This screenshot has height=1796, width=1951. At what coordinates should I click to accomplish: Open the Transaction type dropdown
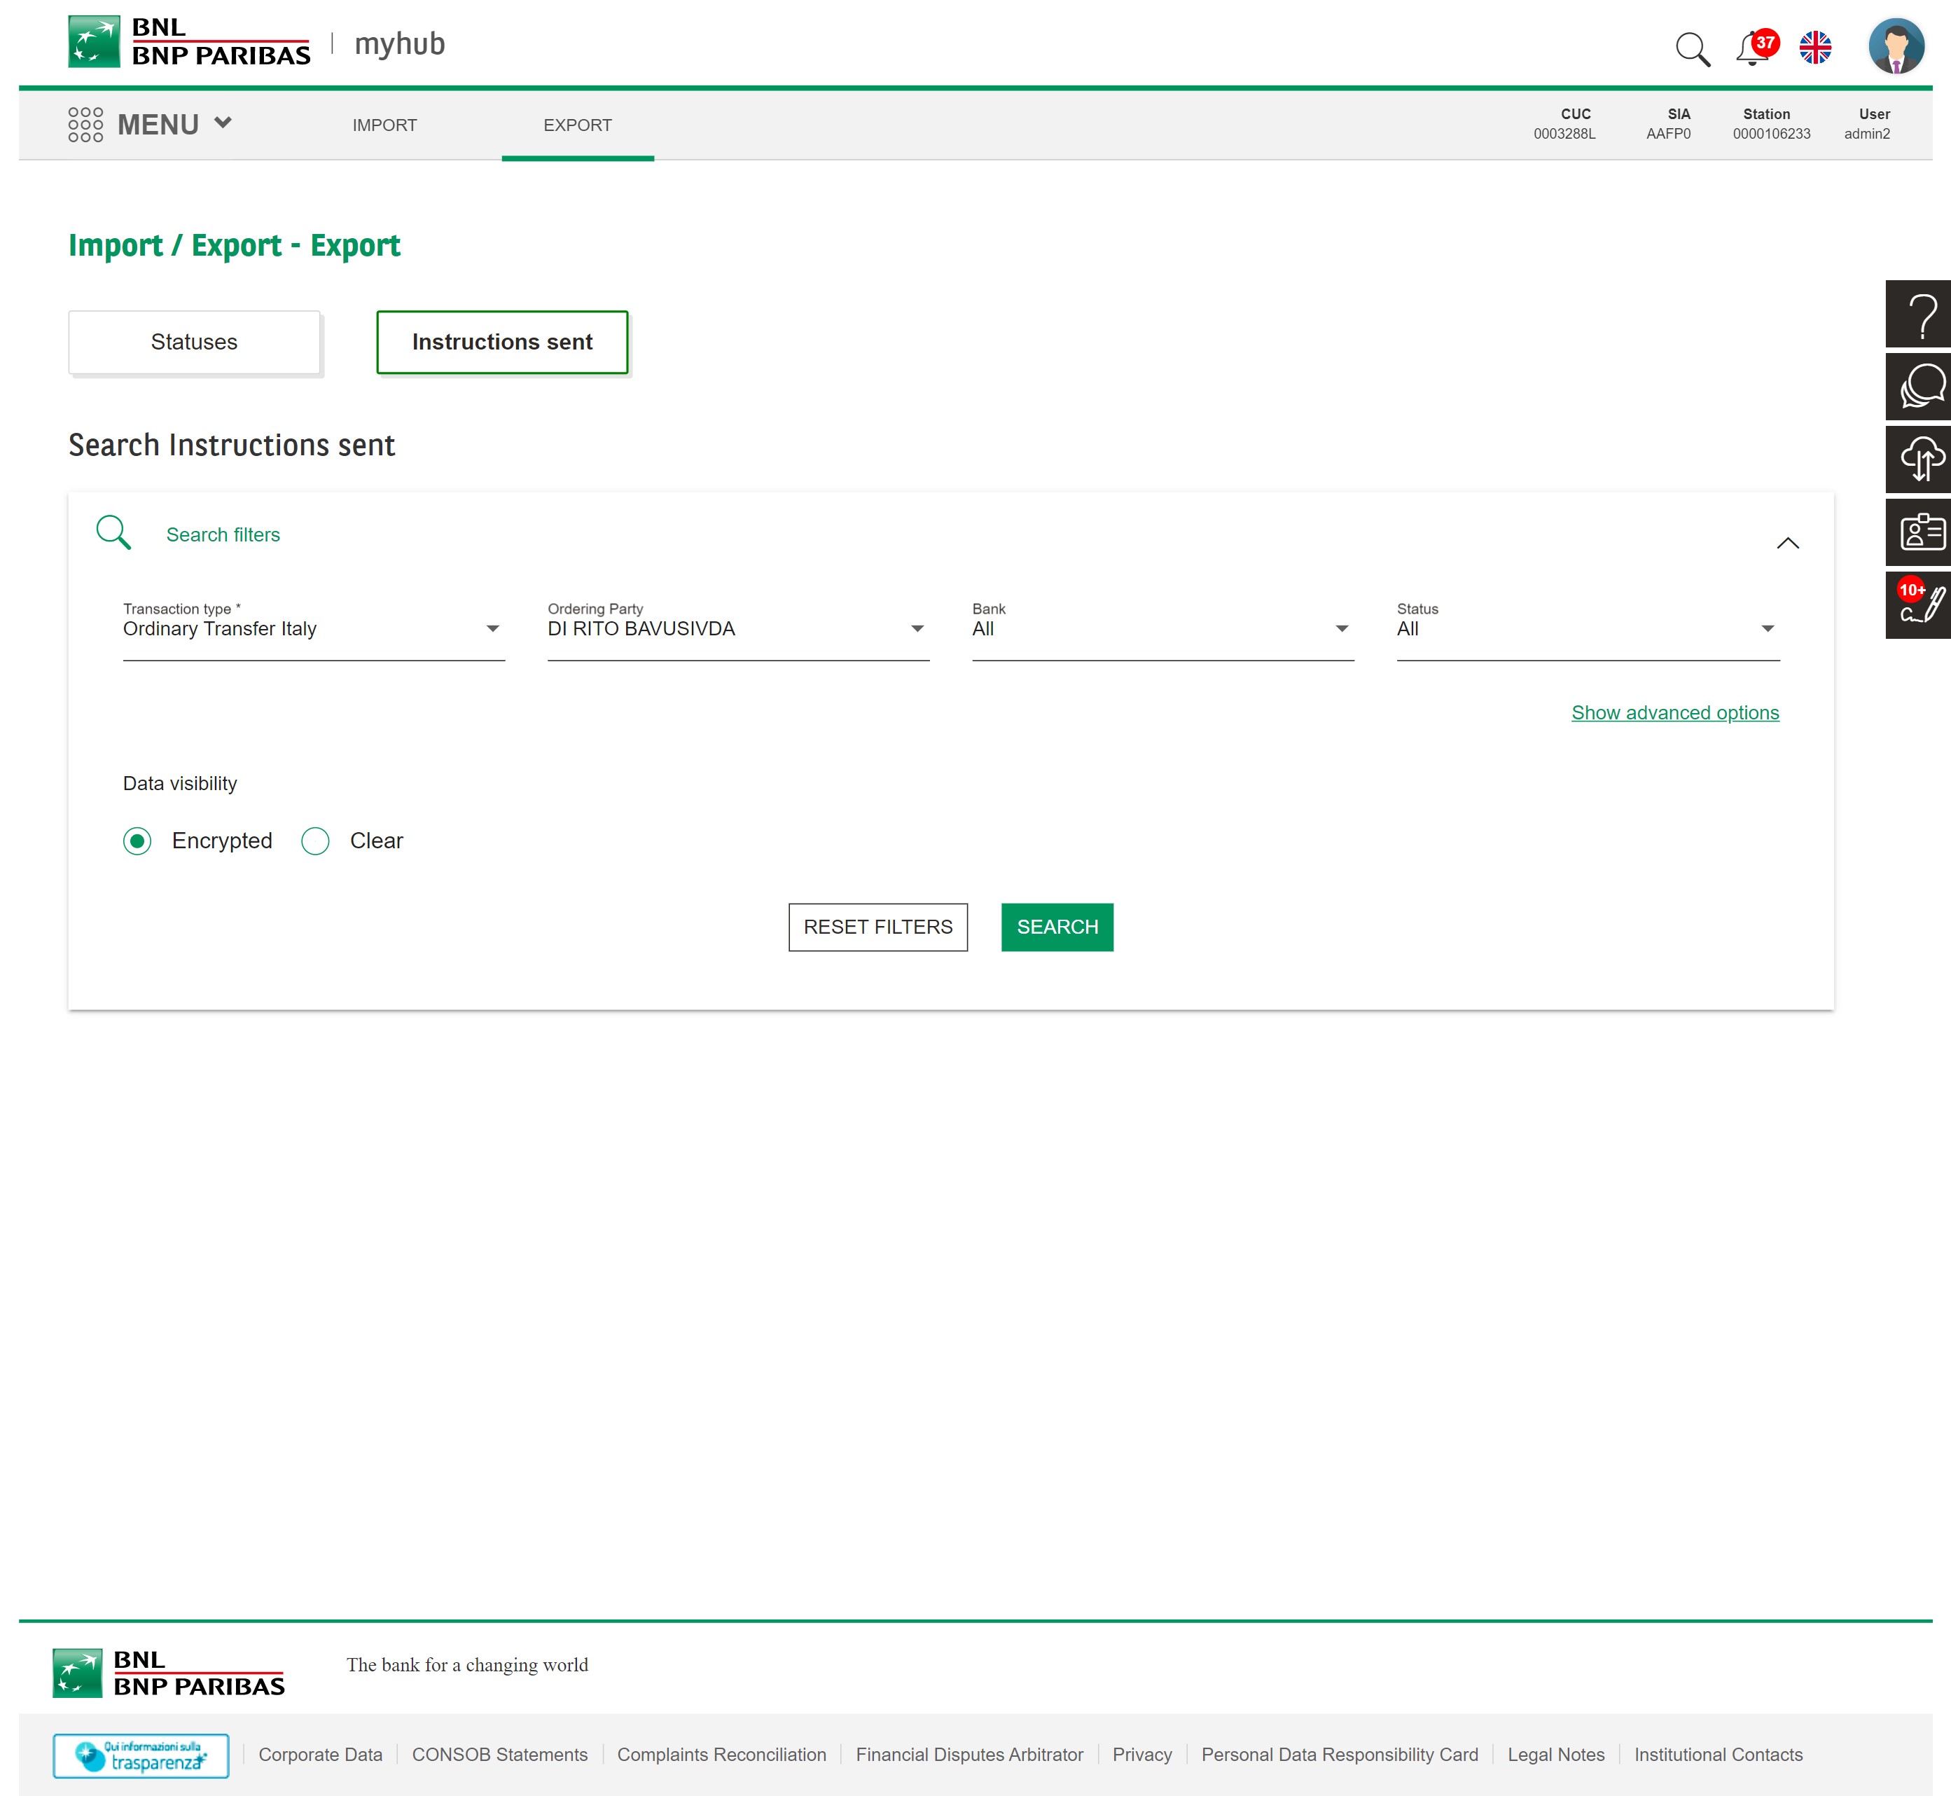coord(314,629)
